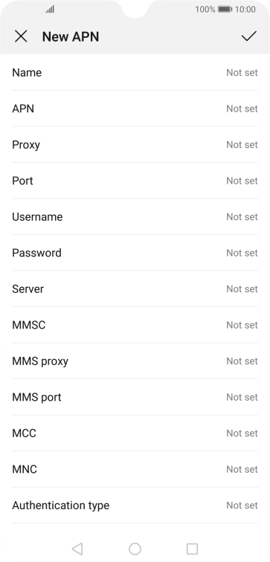The width and height of the screenshot is (270, 562).
Task: Tap the battery icon in the status bar
Action: tap(225, 10)
